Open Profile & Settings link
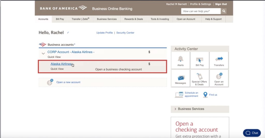 201,4
